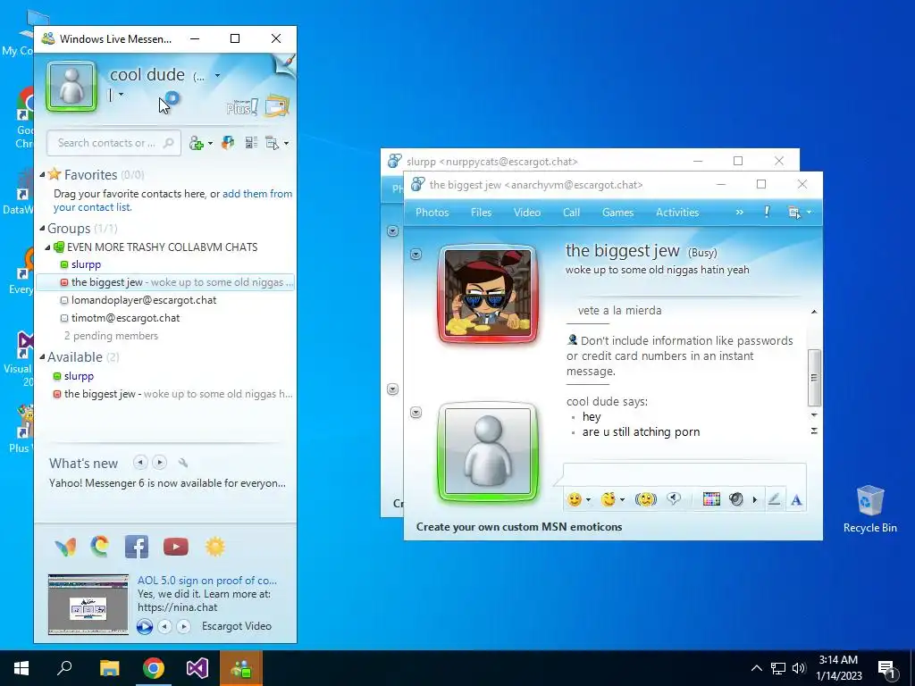915x686 pixels.
Task: Hide the contact's display picture with its arrow
Action: point(416,255)
